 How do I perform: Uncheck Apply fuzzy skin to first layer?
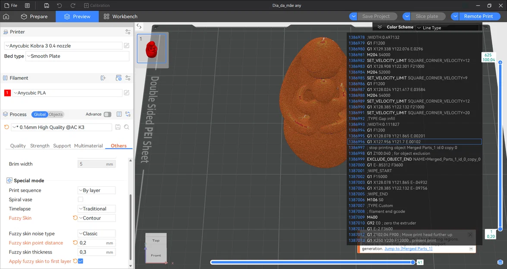coord(81,261)
